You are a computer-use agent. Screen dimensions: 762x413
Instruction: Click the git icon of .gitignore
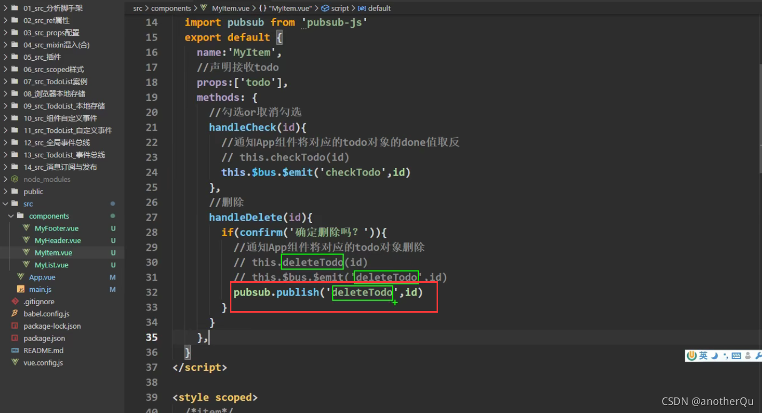coord(15,301)
